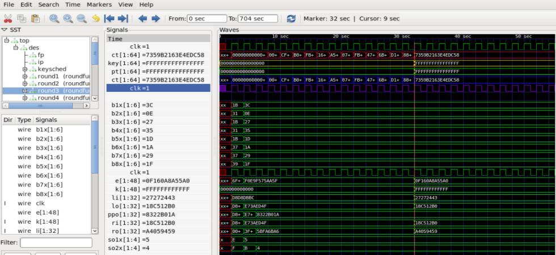556x255 pixels.
Task: Click the From time input field
Action: pyautogui.click(x=207, y=18)
